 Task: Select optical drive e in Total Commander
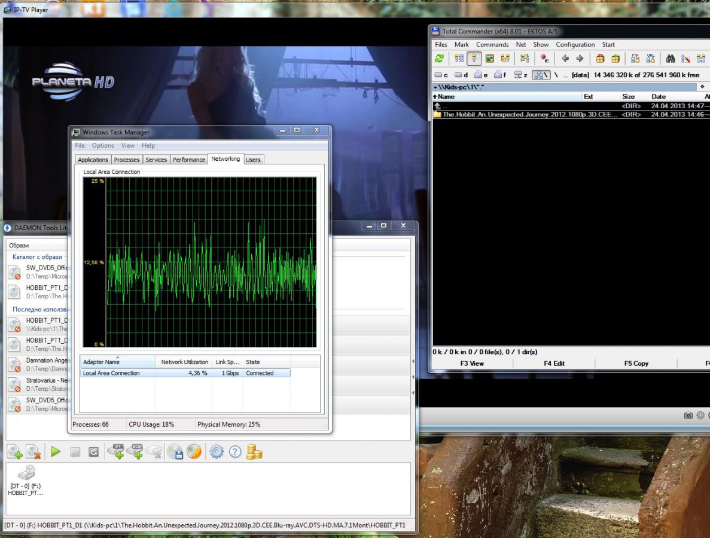[480, 75]
